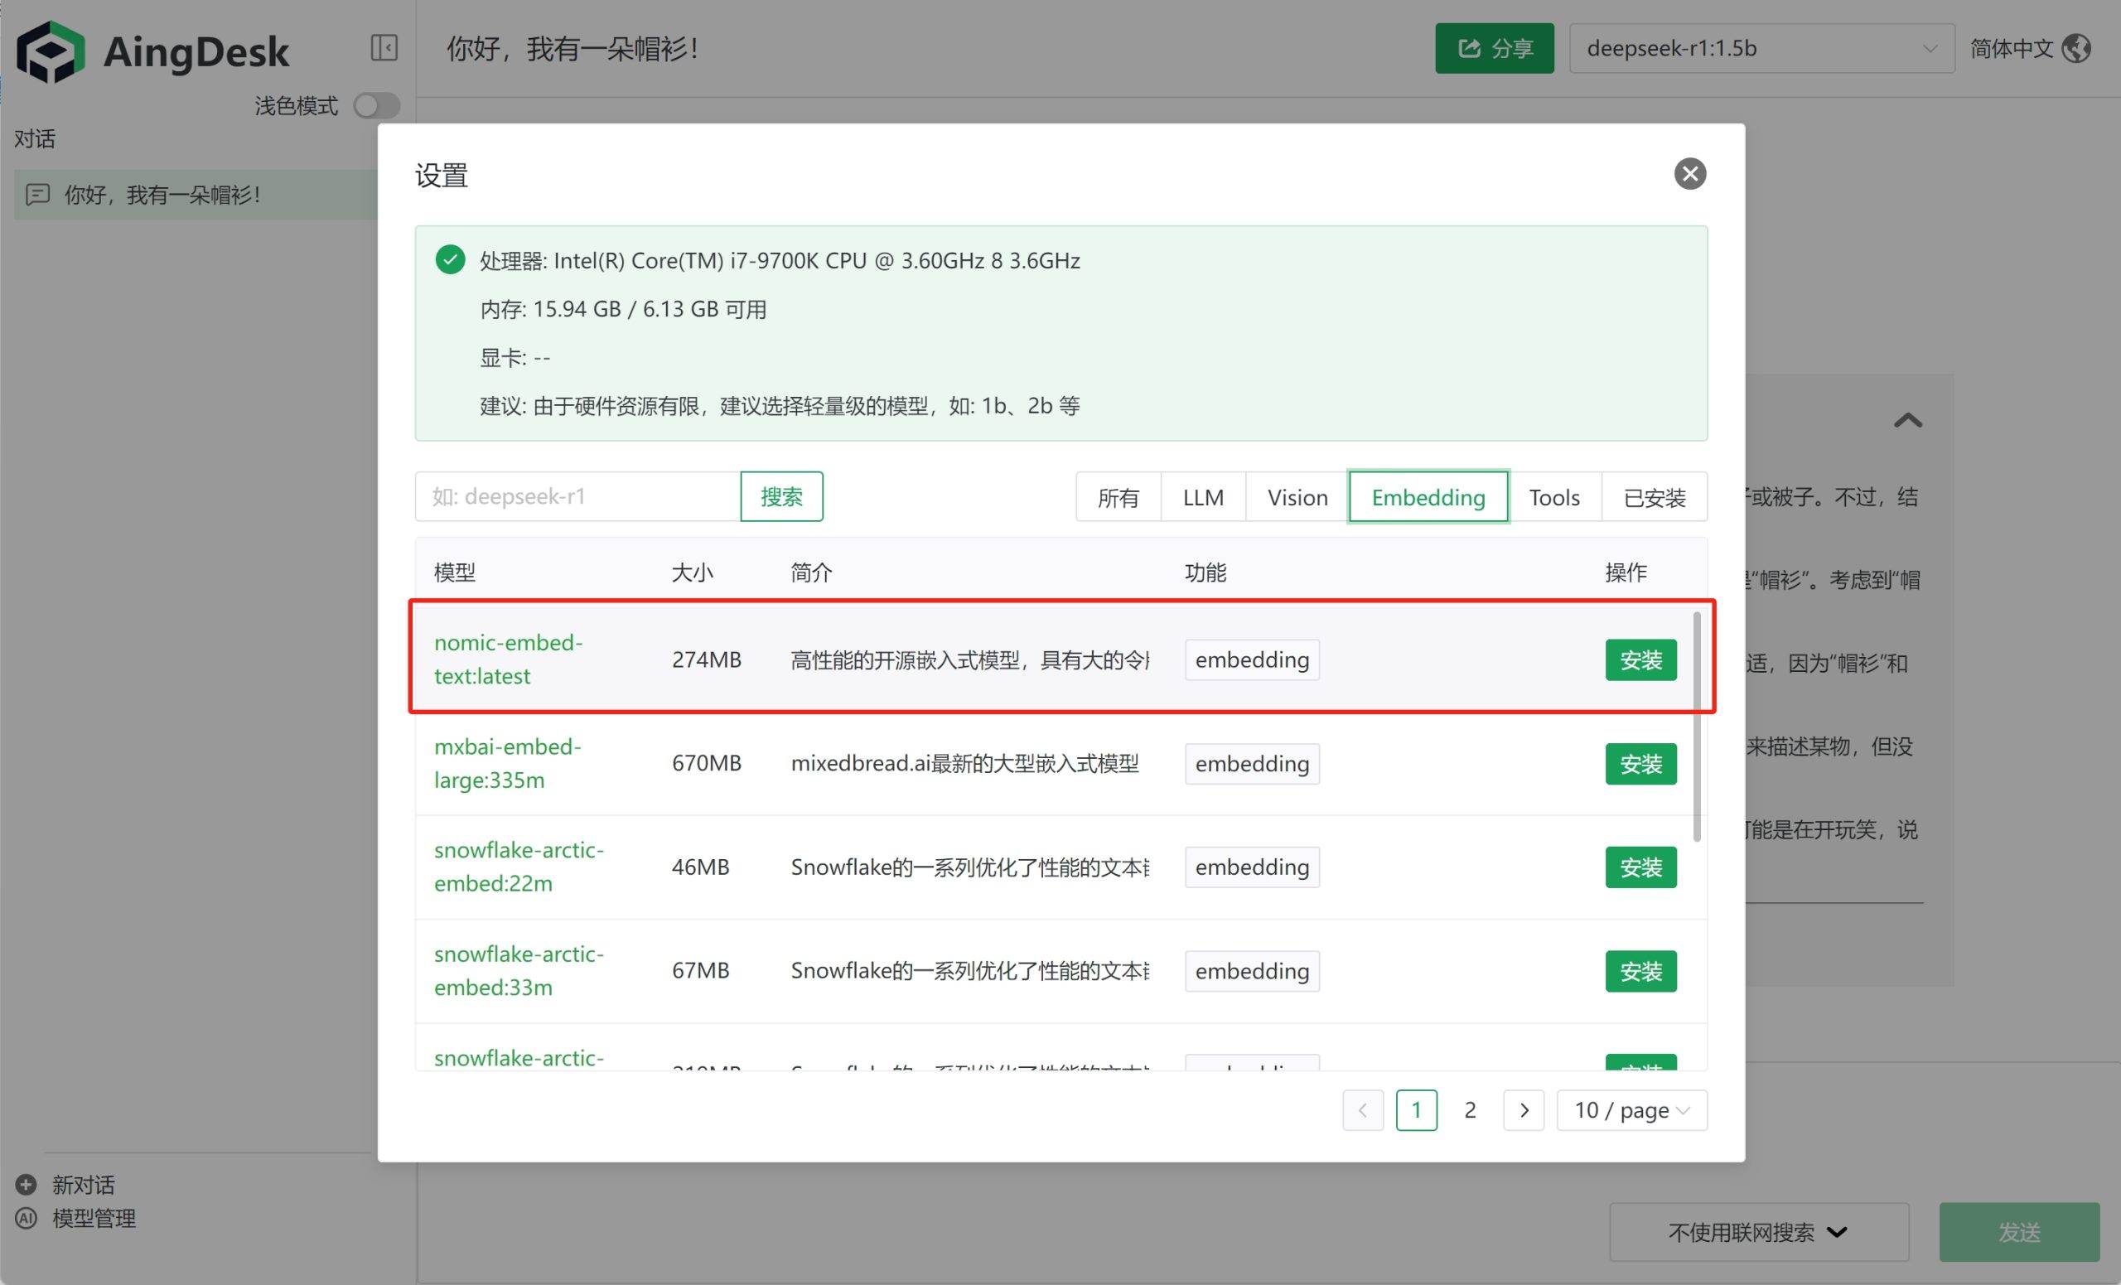This screenshot has height=1285, width=2121.
Task: Expand the web search option dropdown
Action: tap(1758, 1232)
